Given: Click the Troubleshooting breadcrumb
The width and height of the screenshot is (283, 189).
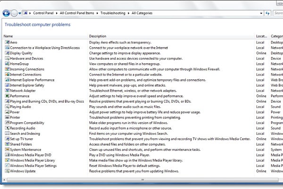Looking at the screenshot, I should click(113, 13).
